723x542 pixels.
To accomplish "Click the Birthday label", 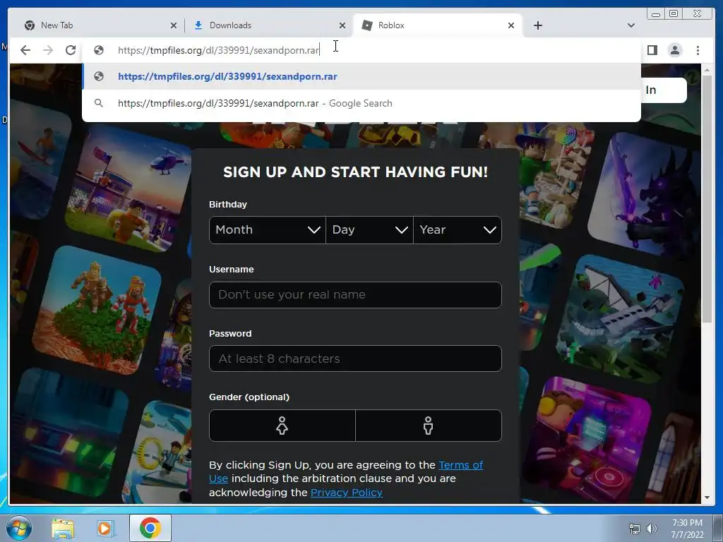I will coord(228,204).
